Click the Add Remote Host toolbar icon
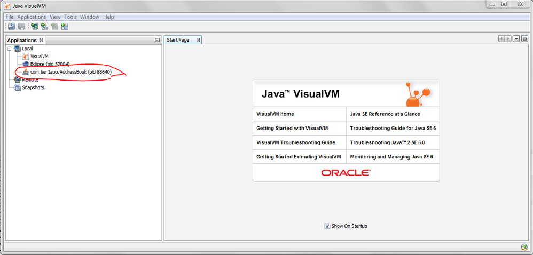 click(34, 26)
